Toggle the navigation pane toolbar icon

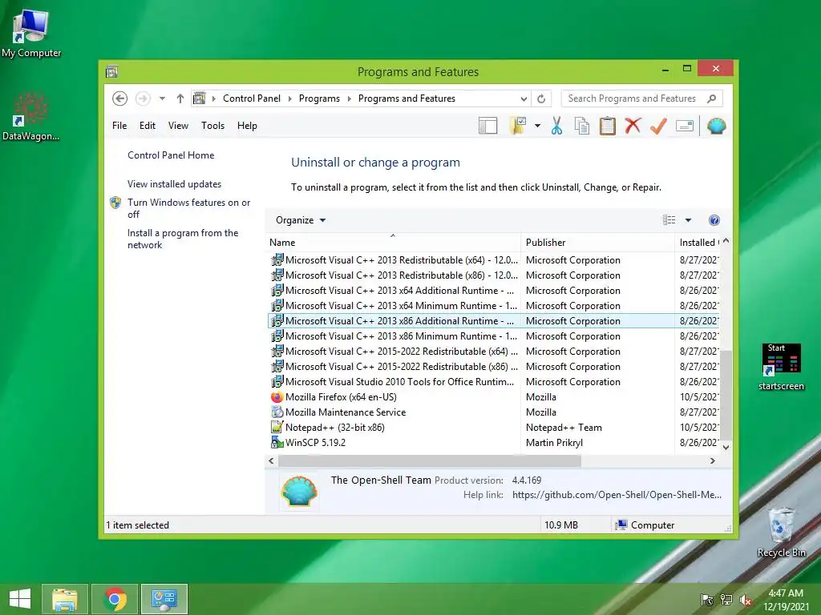pos(487,126)
